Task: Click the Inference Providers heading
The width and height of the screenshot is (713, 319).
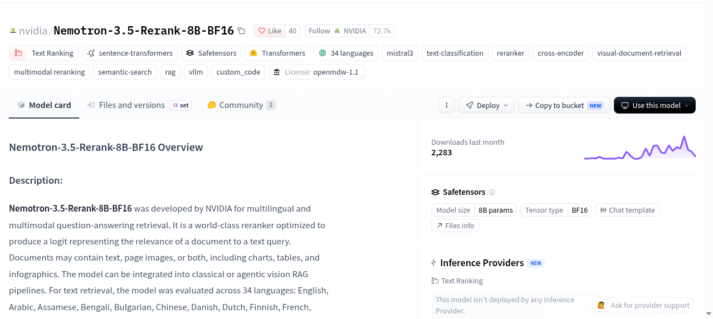Action: click(x=482, y=263)
